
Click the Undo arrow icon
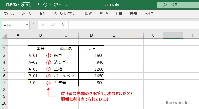pos(45,5)
